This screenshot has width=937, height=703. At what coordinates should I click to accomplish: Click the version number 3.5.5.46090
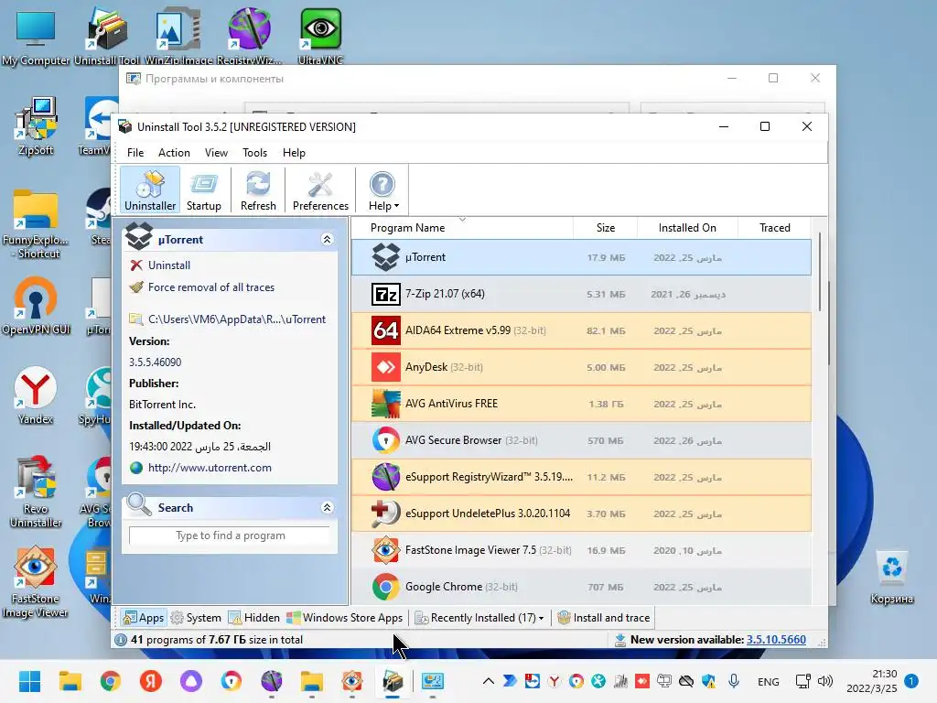tap(155, 362)
